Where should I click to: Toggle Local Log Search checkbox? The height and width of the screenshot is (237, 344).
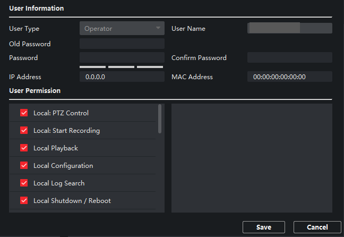pos(24,183)
